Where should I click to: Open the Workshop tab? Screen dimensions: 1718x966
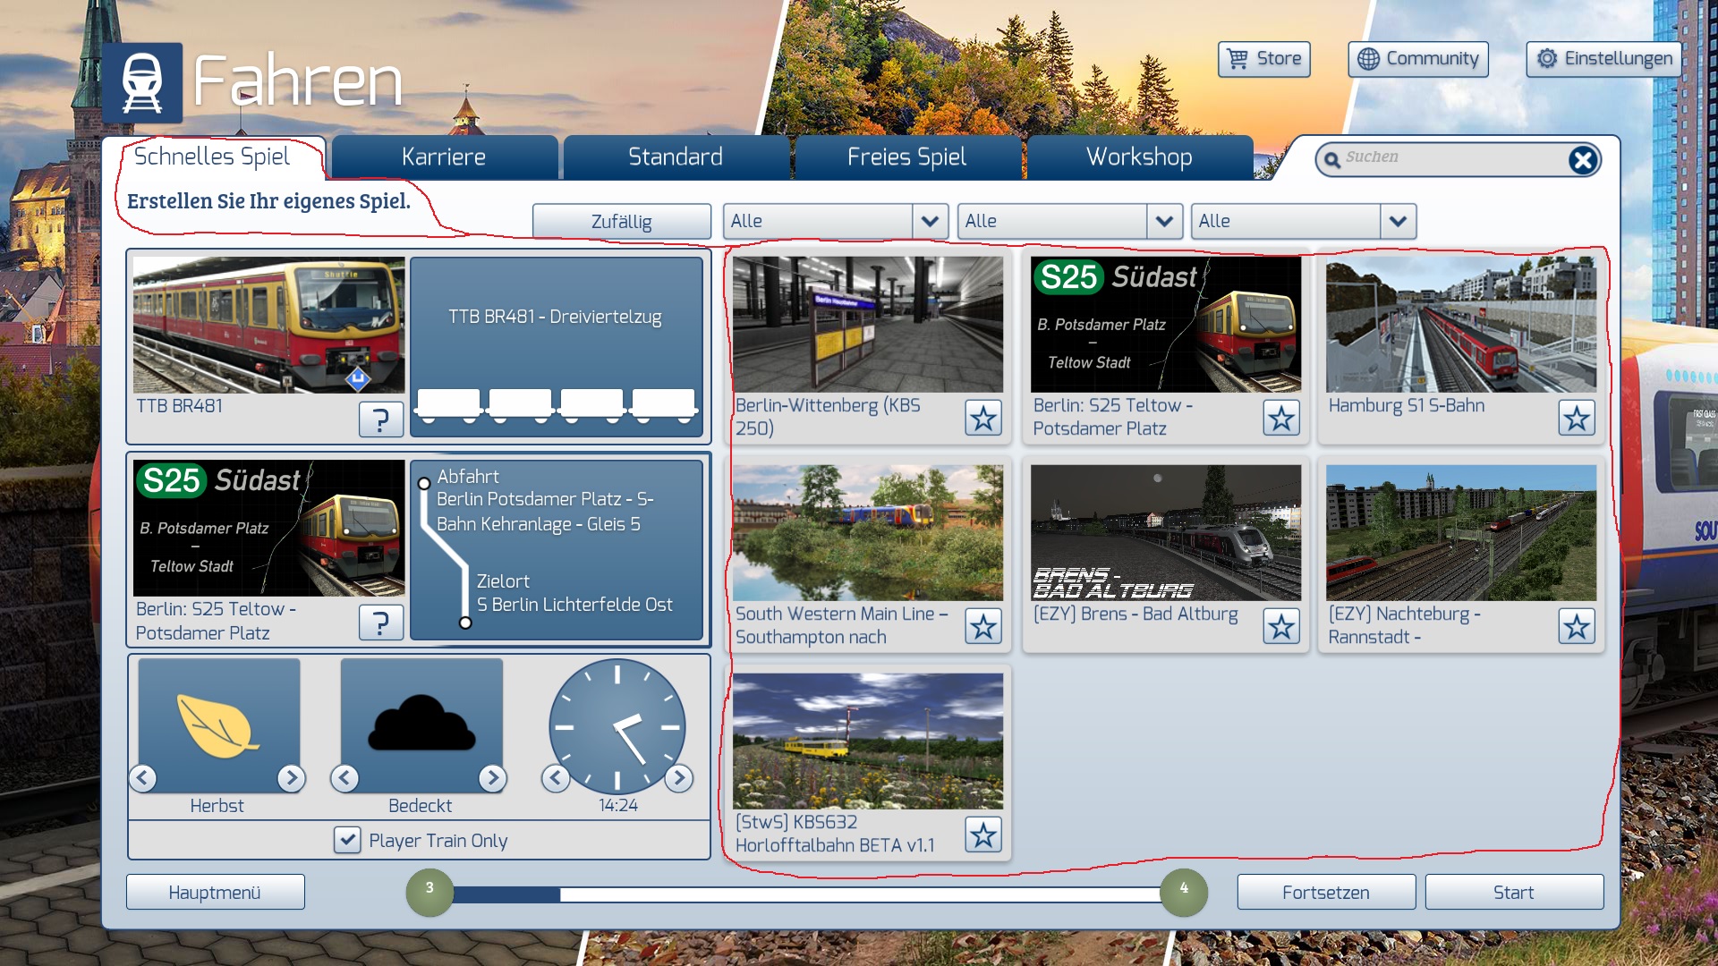tap(1138, 157)
